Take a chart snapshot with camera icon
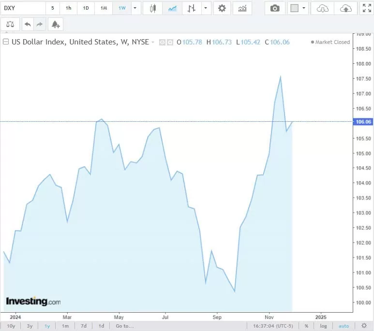374x331 pixels. tap(275, 8)
